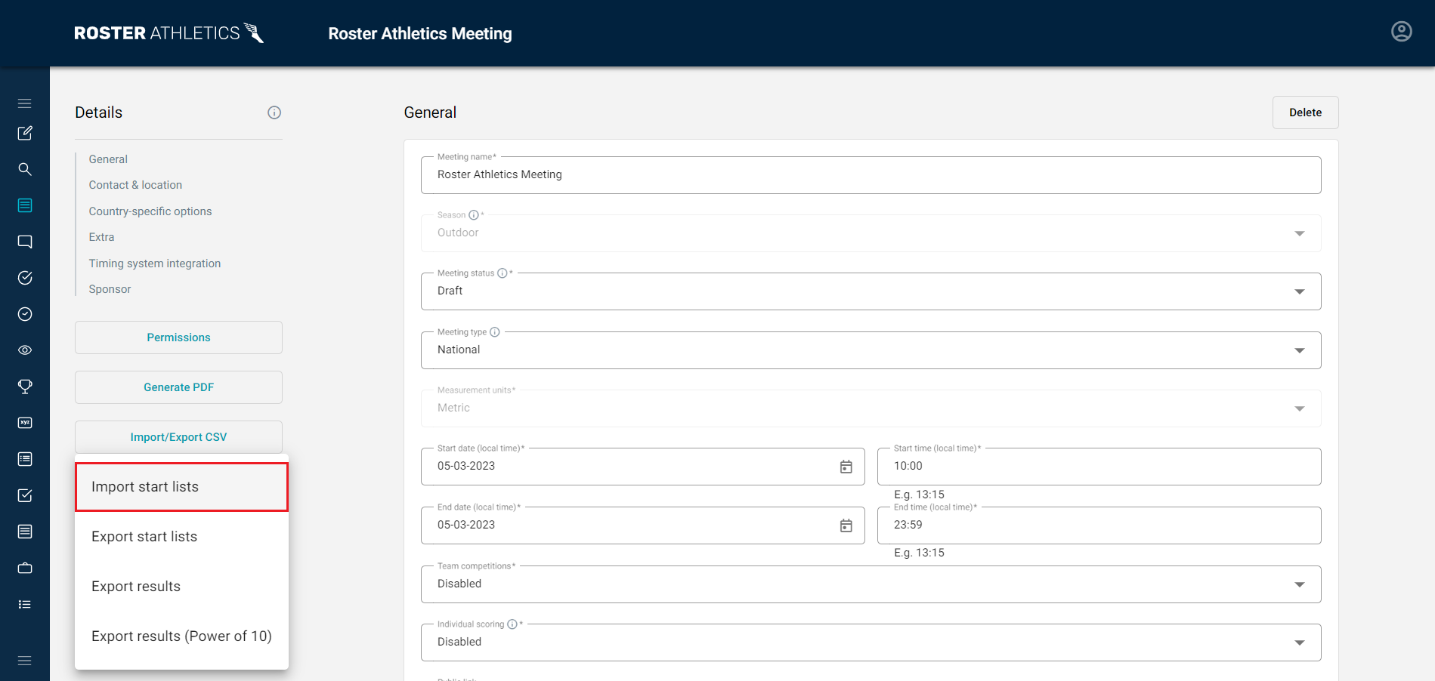Click the Delete button
1435x681 pixels.
point(1305,112)
